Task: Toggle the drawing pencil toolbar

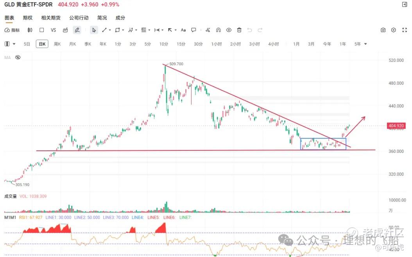Action: click(77, 30)
